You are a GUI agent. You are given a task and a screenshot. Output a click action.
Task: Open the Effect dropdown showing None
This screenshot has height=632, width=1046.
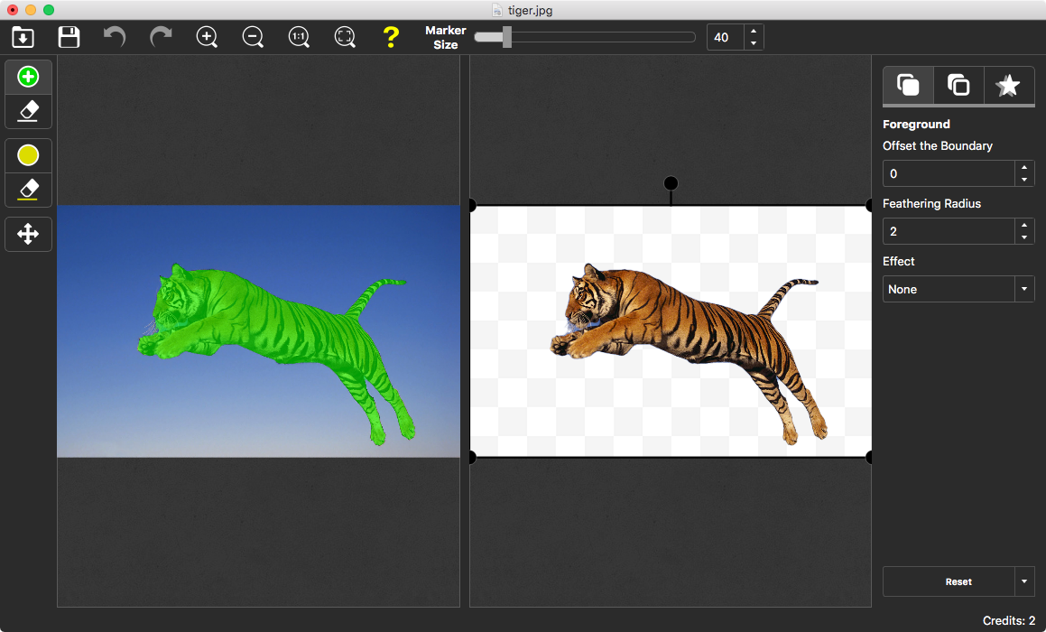coord(958,289)
